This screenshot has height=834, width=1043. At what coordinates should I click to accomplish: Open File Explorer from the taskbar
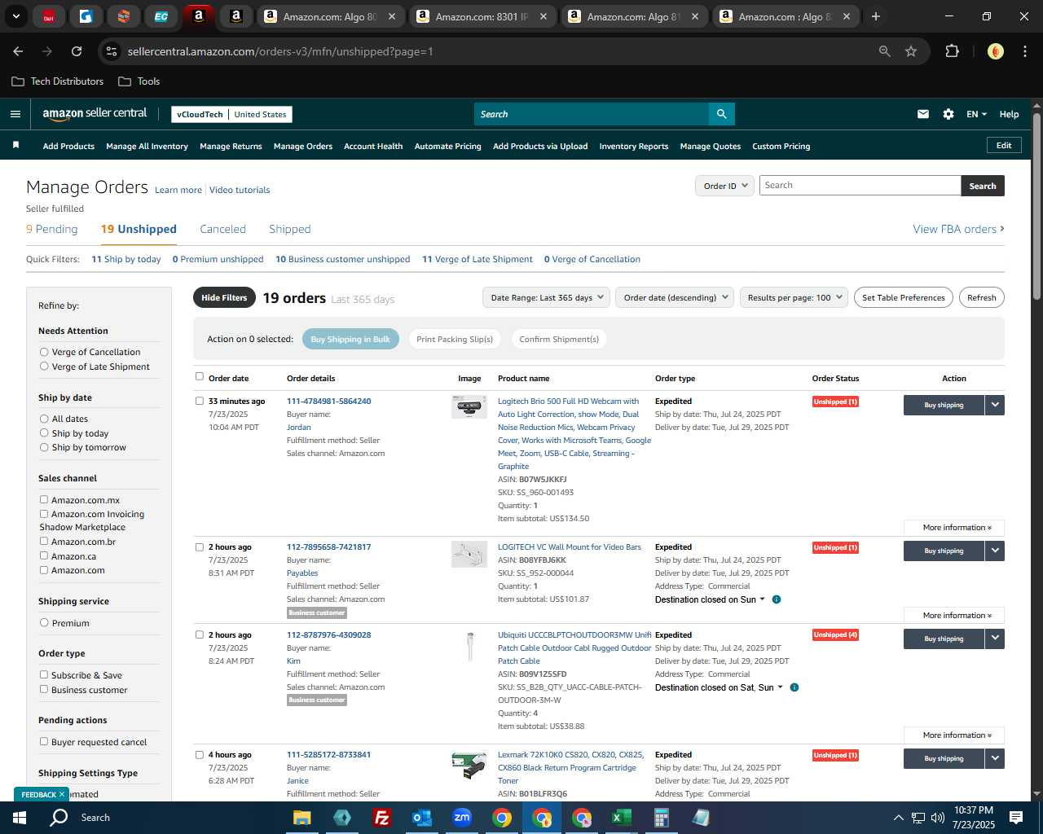coord(302,818)
